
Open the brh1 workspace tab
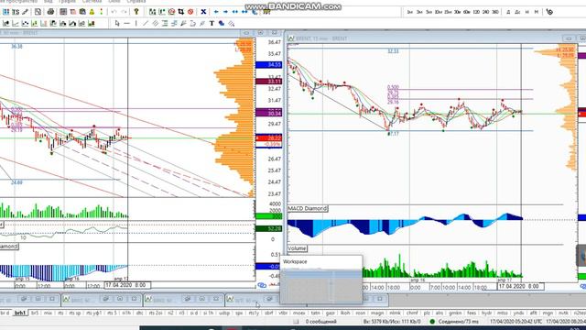(20, 313)
